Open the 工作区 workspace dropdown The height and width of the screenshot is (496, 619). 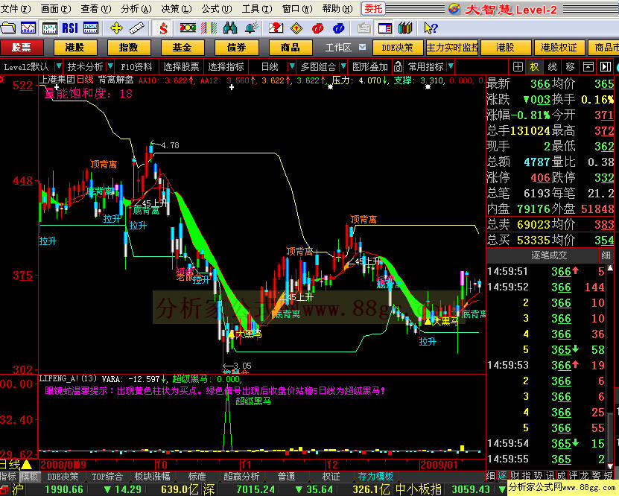click(x=362, y=48)
